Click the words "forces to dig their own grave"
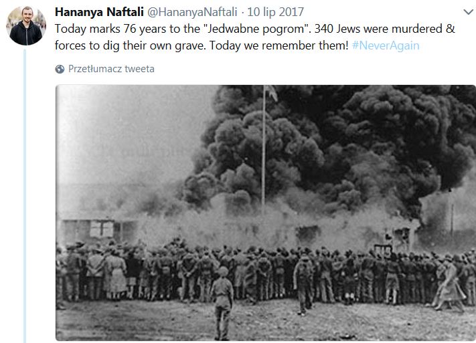The image size is (476, 343). pyautogui.click(x=131, y=45)
